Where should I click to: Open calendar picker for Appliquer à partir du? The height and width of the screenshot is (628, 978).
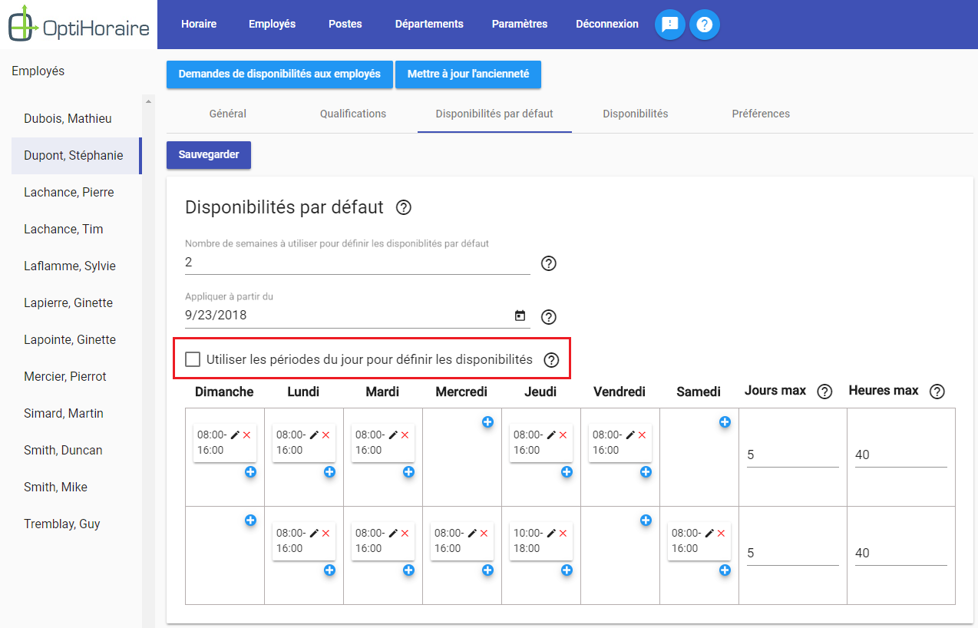pos(520,316)
